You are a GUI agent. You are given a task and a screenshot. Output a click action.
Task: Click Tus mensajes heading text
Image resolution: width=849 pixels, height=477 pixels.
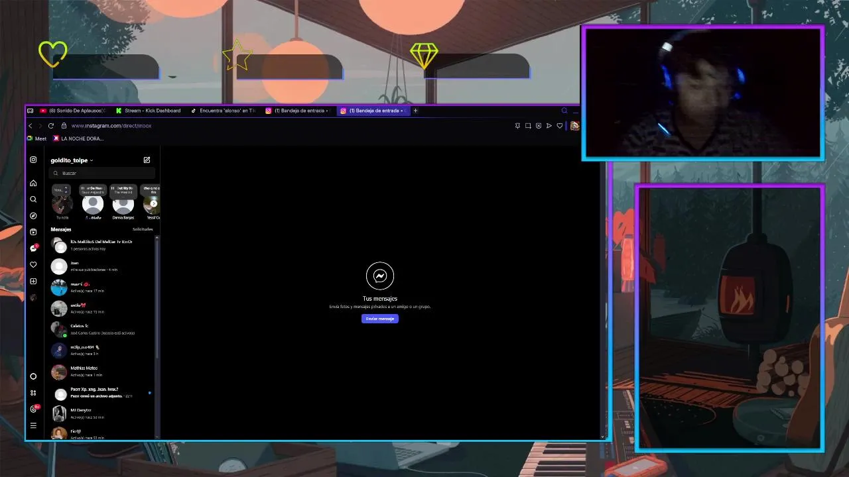tap(380, 299)
